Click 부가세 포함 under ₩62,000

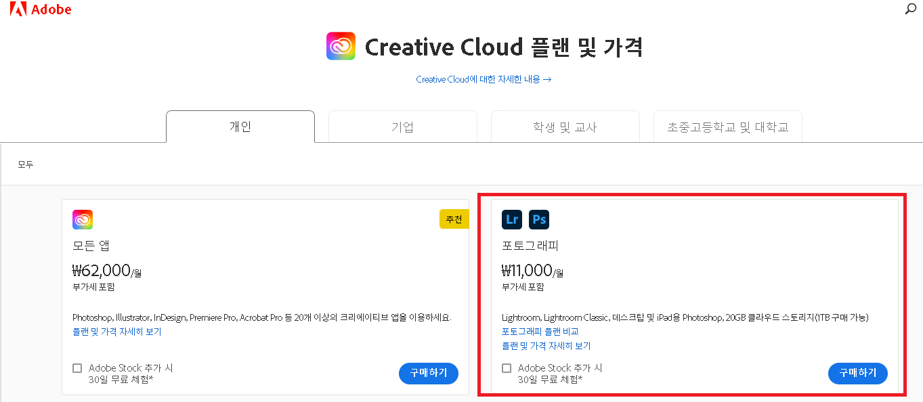(93, 287)
